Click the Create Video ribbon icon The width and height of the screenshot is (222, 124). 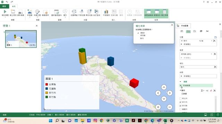point(13,12)
